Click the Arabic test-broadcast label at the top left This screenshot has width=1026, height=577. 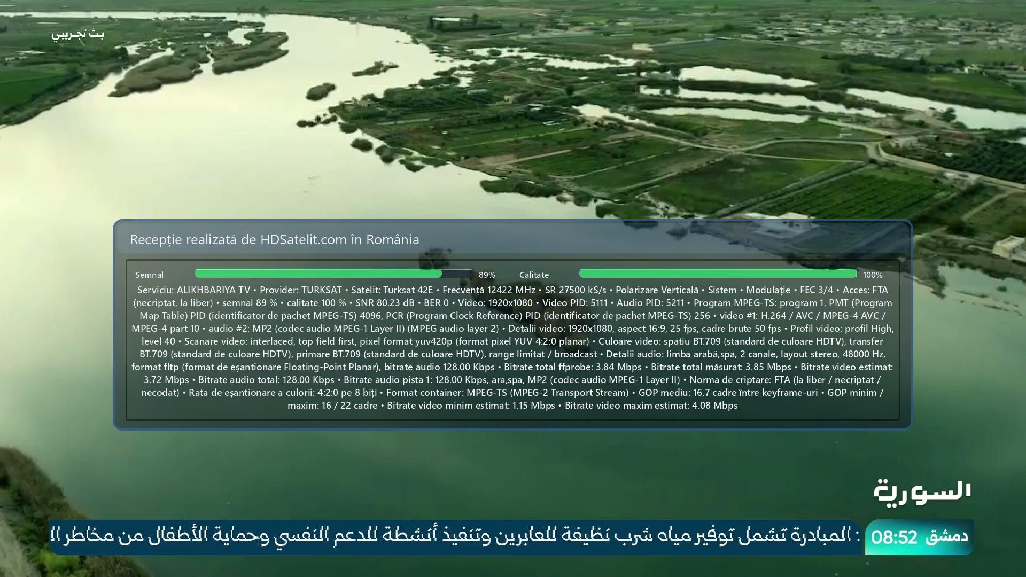click(77, 34)
